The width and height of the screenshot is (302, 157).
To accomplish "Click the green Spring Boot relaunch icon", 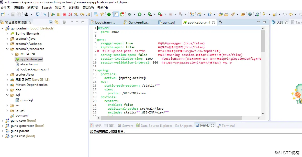I will [x=109, y=14].
